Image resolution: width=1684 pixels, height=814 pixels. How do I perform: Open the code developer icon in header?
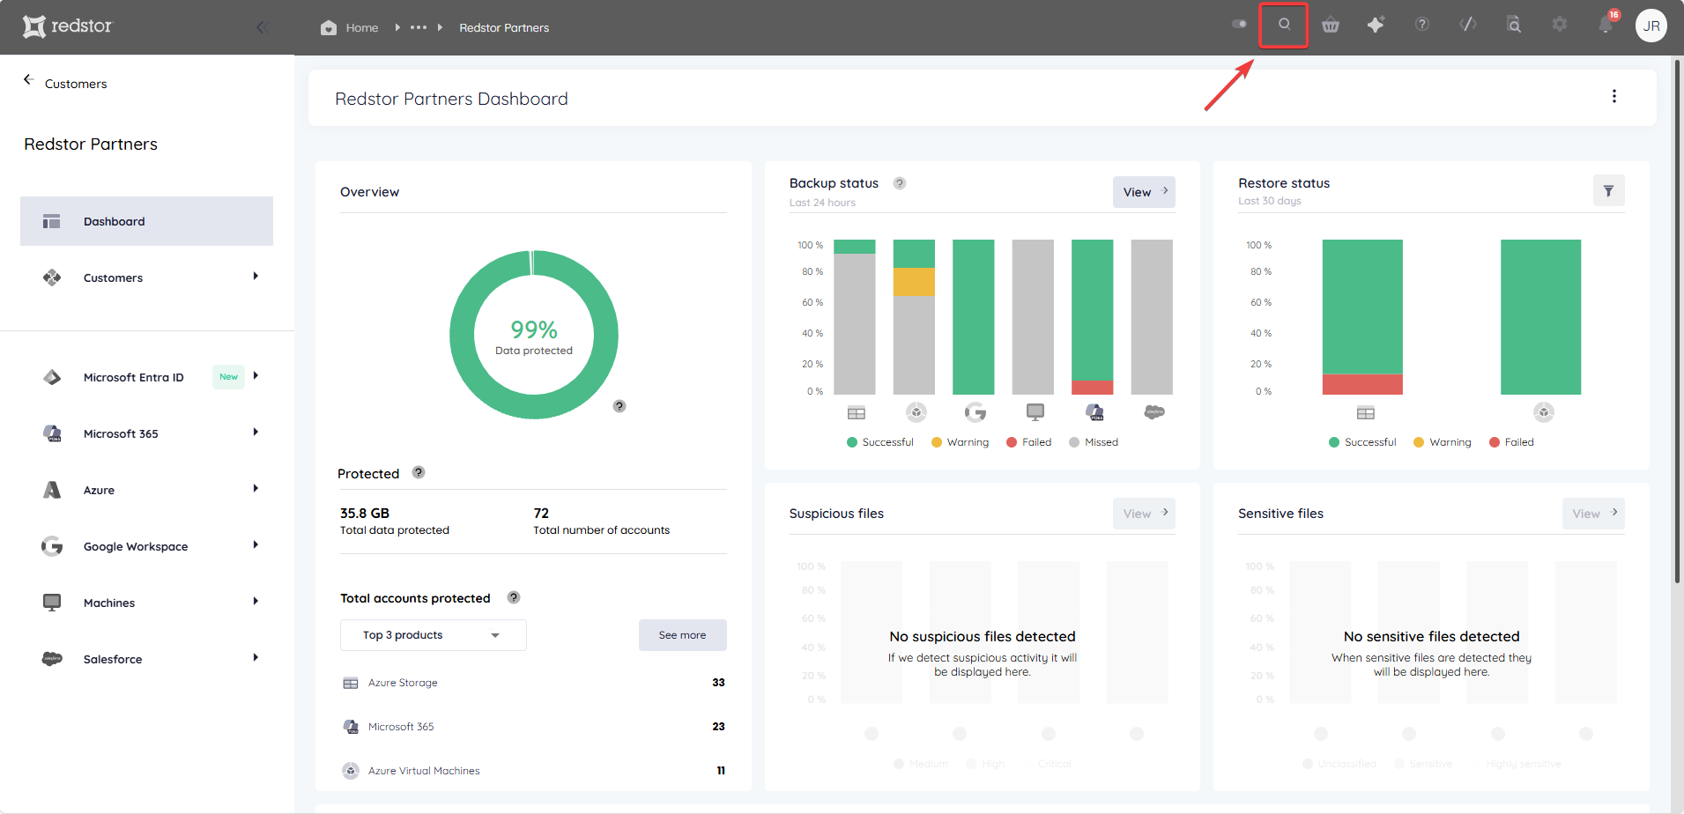tap(1468, 25)
